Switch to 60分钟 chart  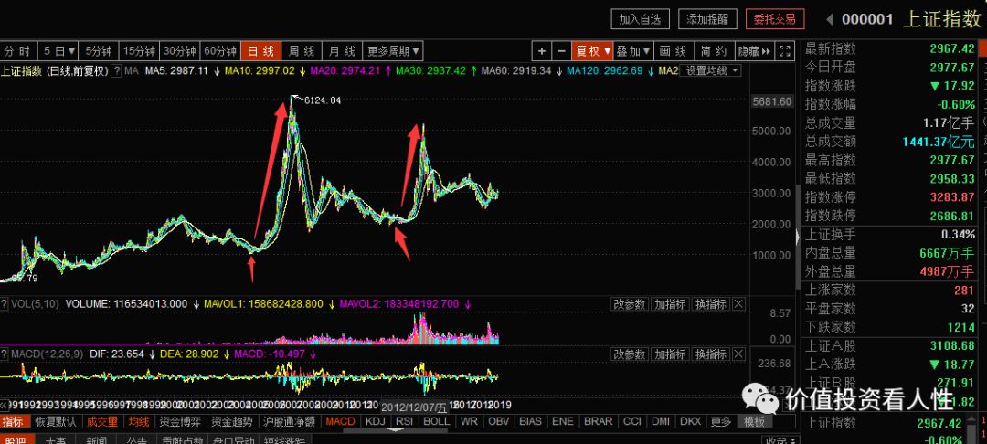(x=220, y=51)
